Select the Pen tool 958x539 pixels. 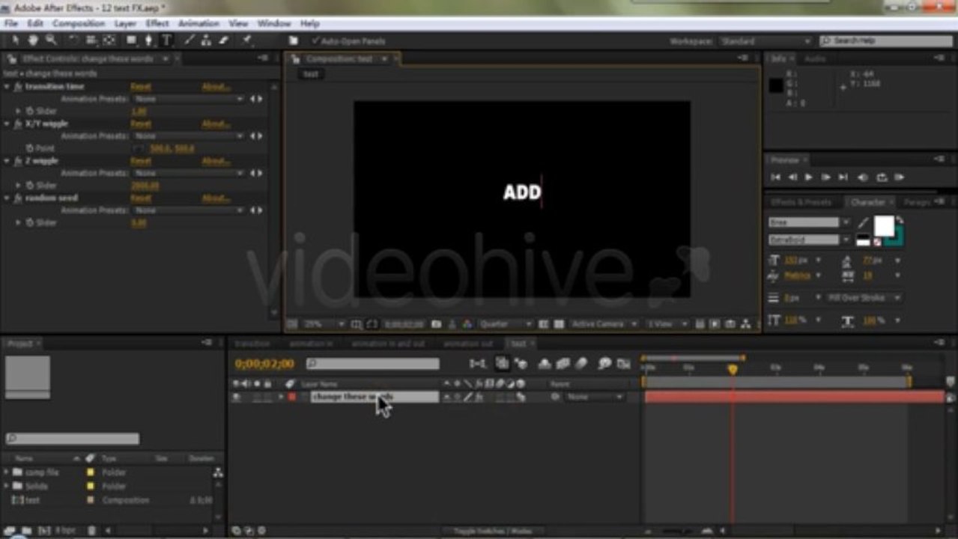tap(149, 40)
